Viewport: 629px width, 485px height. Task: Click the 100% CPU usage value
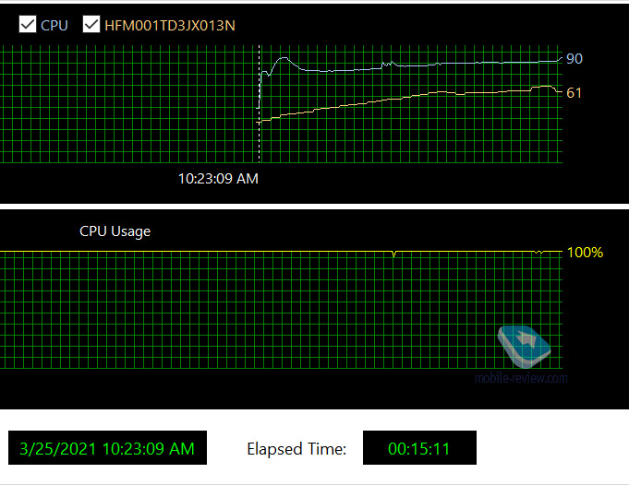[585, 253]
